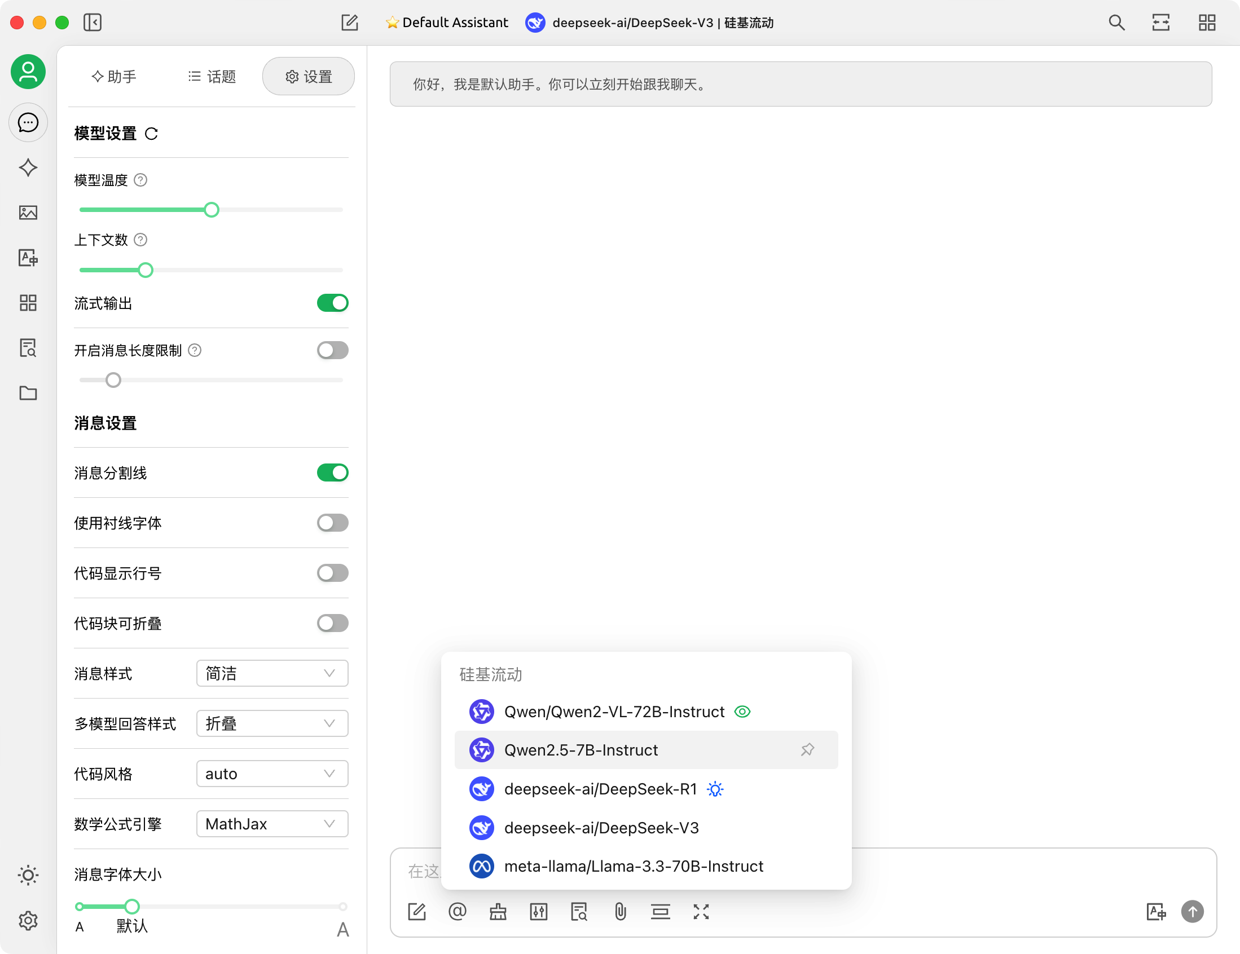Click translate icon near send button

1156,912
